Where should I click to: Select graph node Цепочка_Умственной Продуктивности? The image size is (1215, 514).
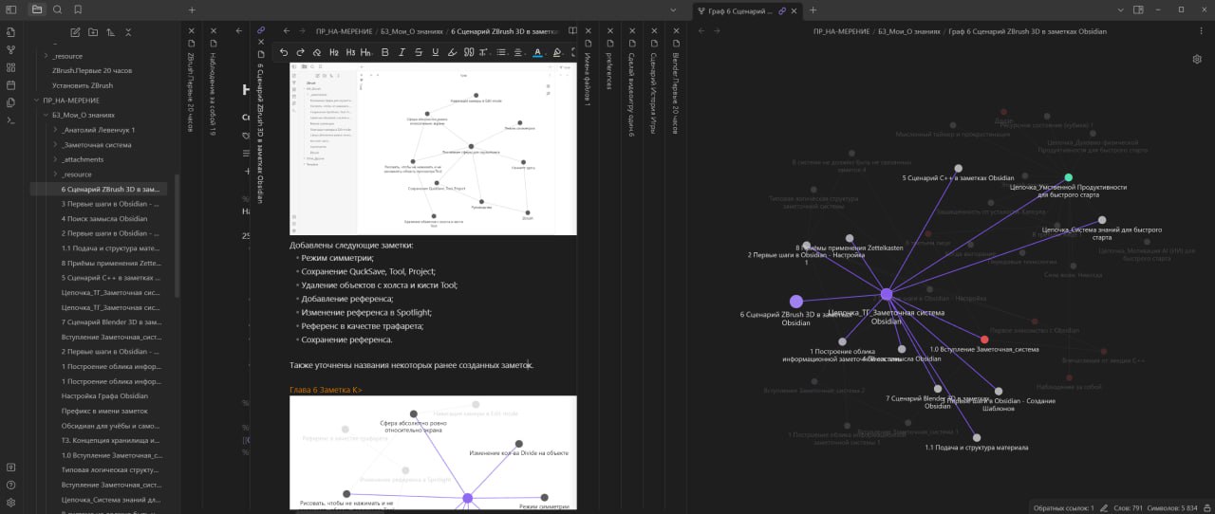(x=1069, y=177)
